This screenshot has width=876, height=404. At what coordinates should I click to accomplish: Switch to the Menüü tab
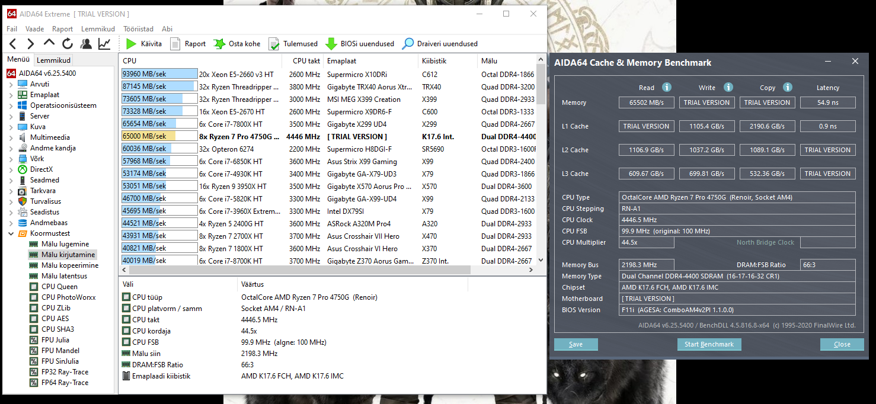coord(18,59)
